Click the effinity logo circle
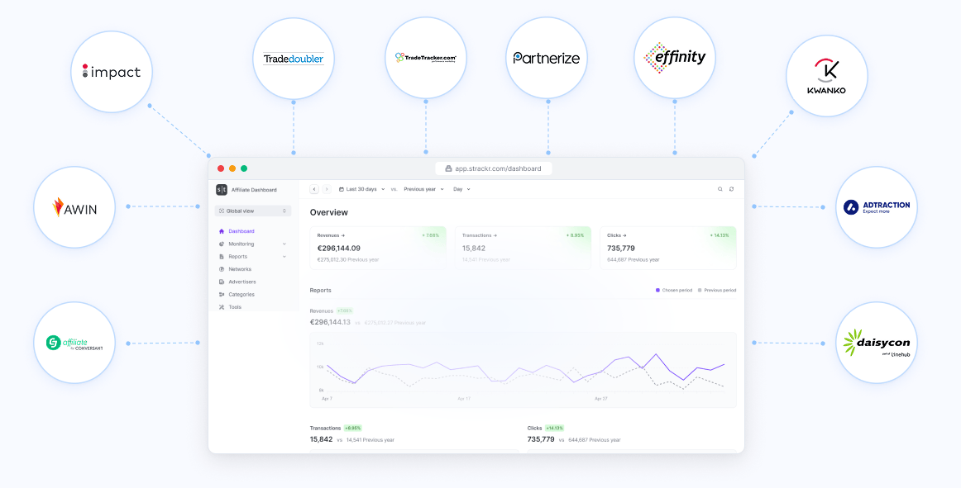This screenshot has height=488, width=961. pyautogui.click(x=675, y=58)
